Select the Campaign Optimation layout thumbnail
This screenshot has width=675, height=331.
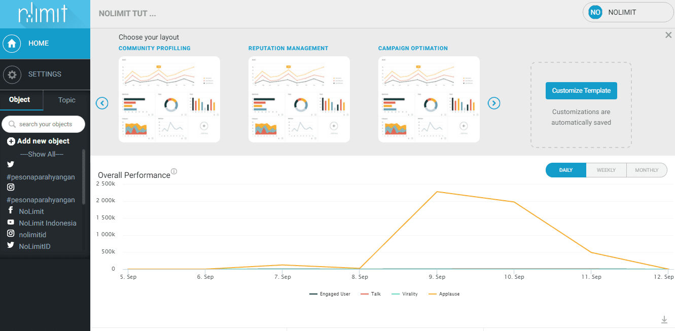(x=429, y=99)
